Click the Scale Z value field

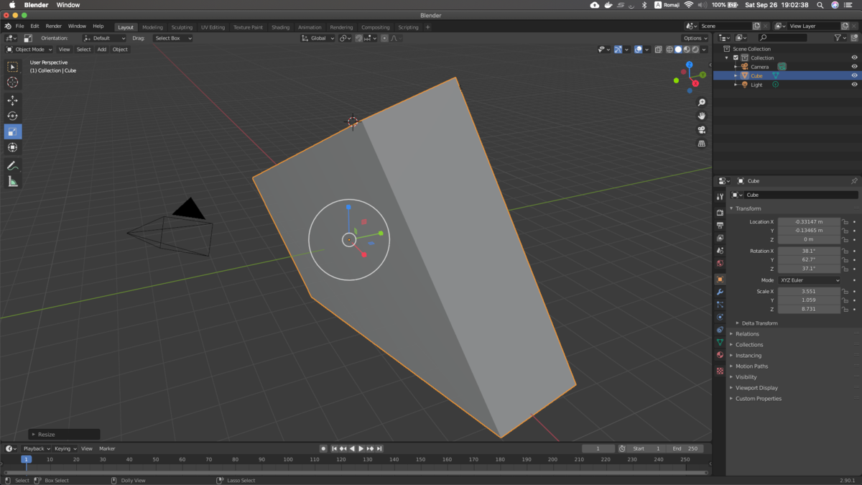tap(809, 309)
